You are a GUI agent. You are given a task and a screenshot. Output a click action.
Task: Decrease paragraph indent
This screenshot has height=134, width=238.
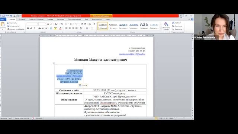tap(82, 24)
